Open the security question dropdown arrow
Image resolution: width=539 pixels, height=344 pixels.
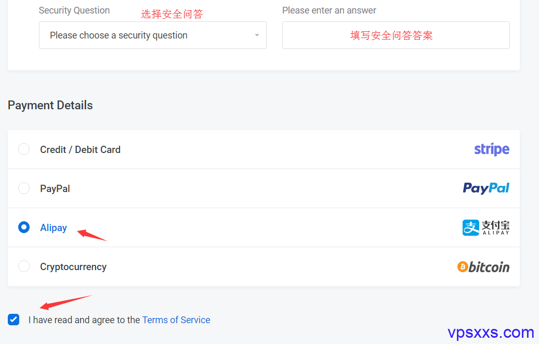coord(257,35)
